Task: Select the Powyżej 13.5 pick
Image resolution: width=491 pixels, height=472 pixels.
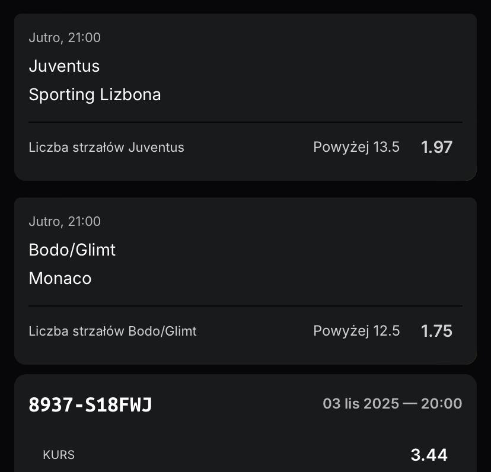Action: (x=356, y=147)
